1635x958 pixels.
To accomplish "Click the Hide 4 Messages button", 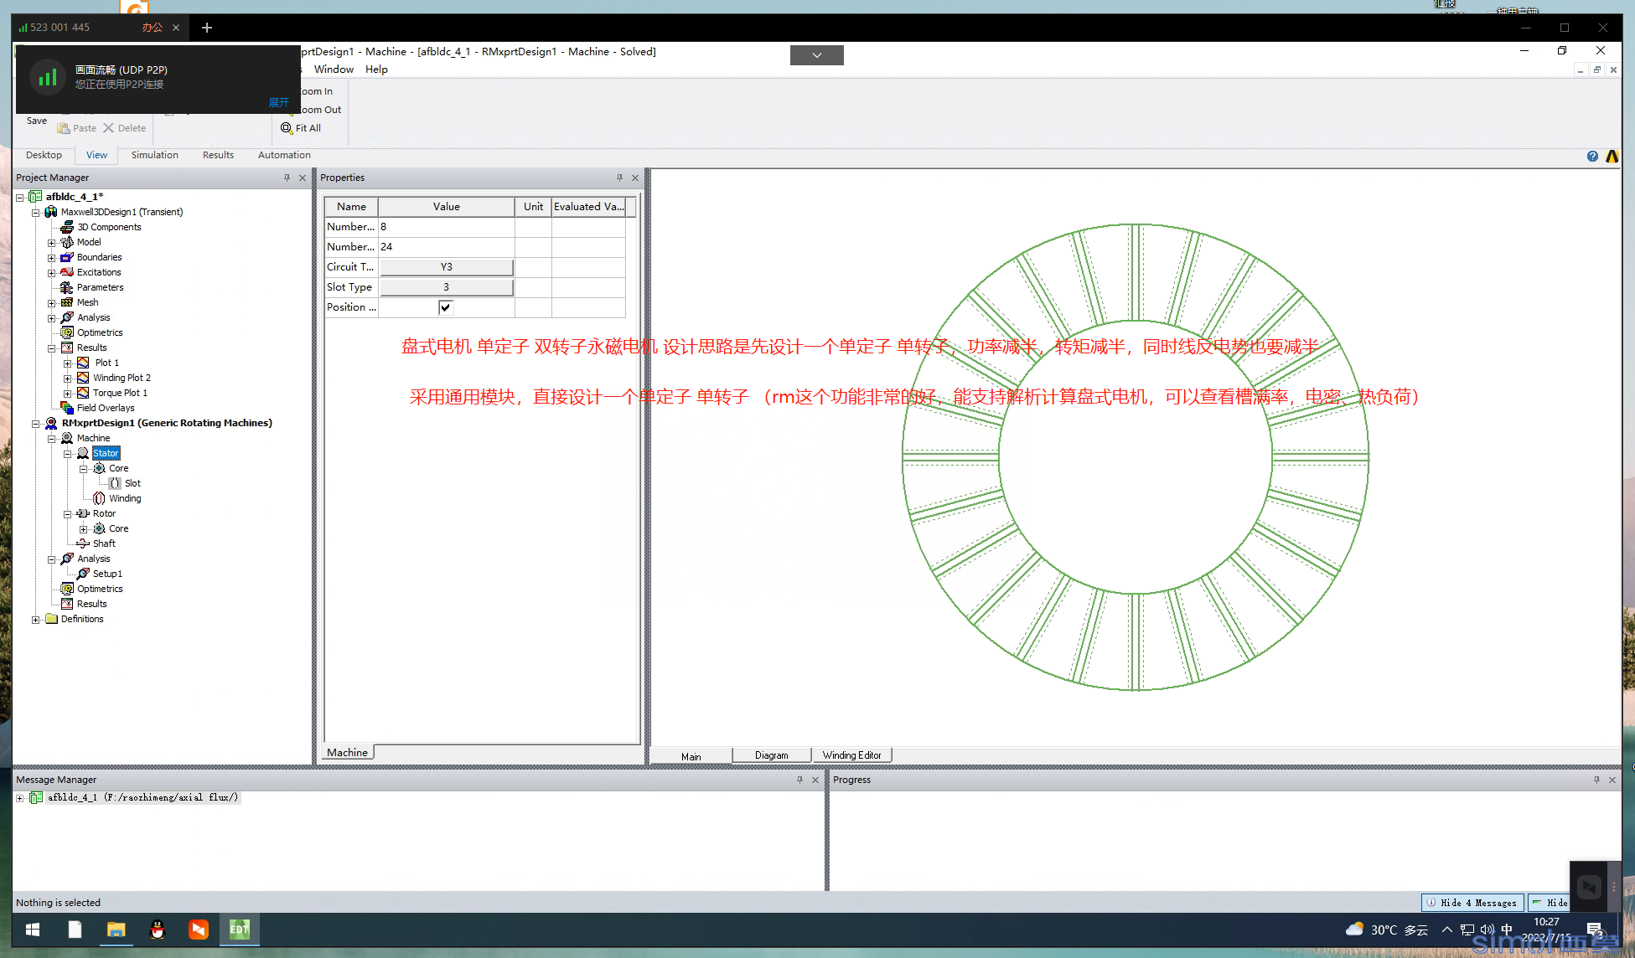I will pos(1472,903).
